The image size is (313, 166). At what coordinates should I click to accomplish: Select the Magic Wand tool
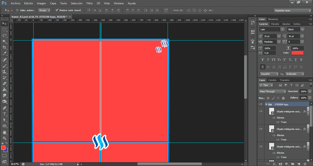[4, 42]
